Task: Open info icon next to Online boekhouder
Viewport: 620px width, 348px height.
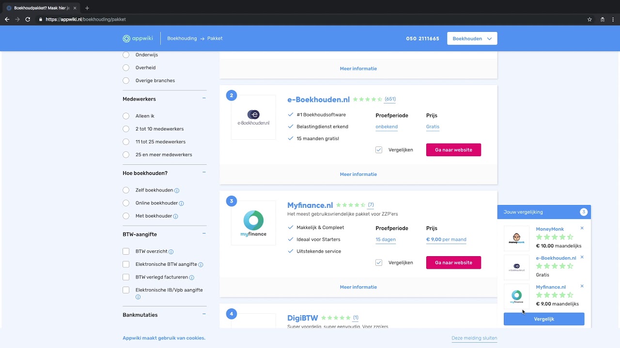Action: click(181, 203)
